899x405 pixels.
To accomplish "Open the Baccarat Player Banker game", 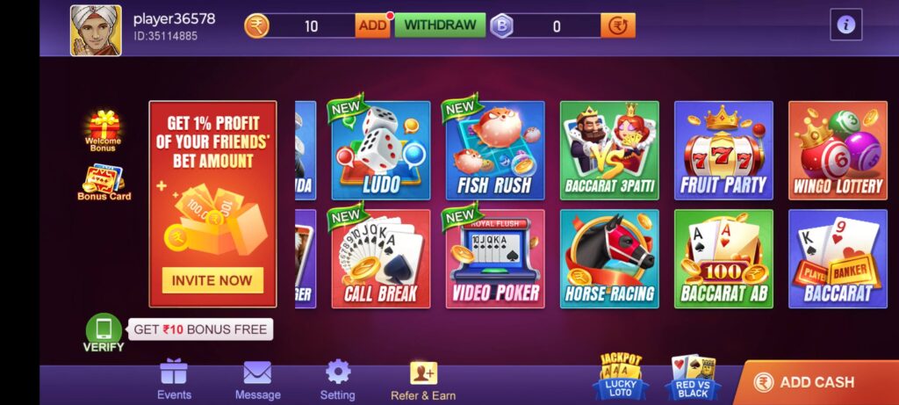I will 838,258.
